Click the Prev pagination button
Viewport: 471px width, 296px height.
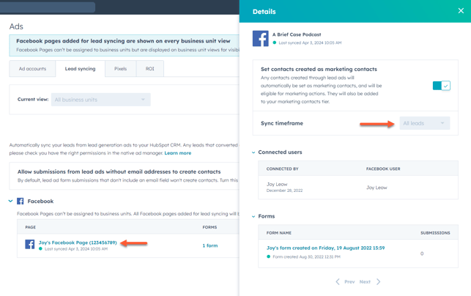pos(349,282)
